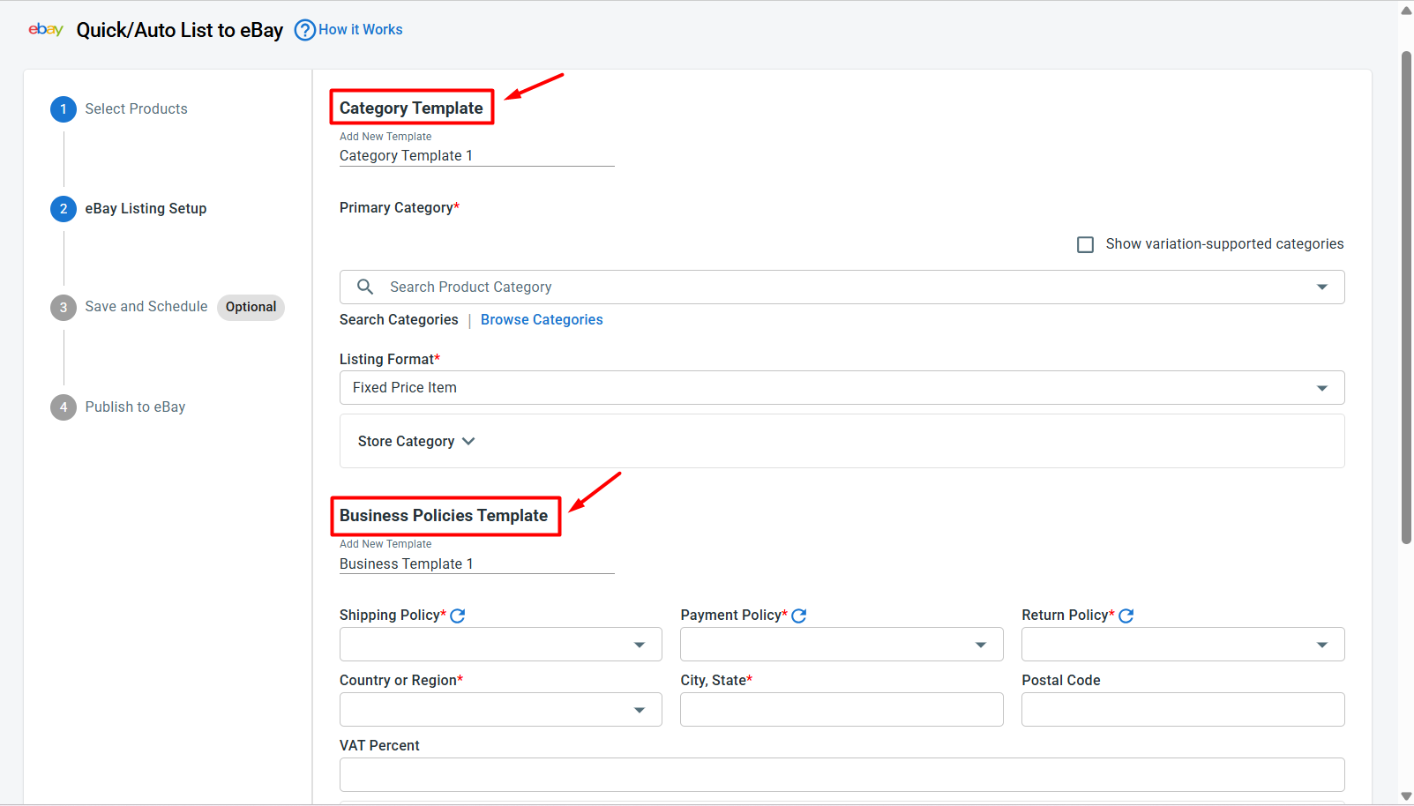Go to Publish to eBay step
The image size is (1414, 806).
[135, 407]
